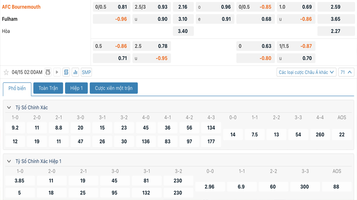
Task: Select the 'Cược xiên một trận' tab
Action: [x=114, y=88]
